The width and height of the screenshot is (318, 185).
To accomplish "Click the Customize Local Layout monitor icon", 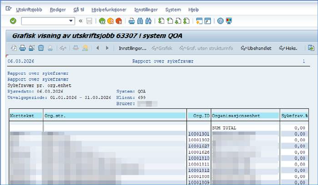I will tap(229, 21).
